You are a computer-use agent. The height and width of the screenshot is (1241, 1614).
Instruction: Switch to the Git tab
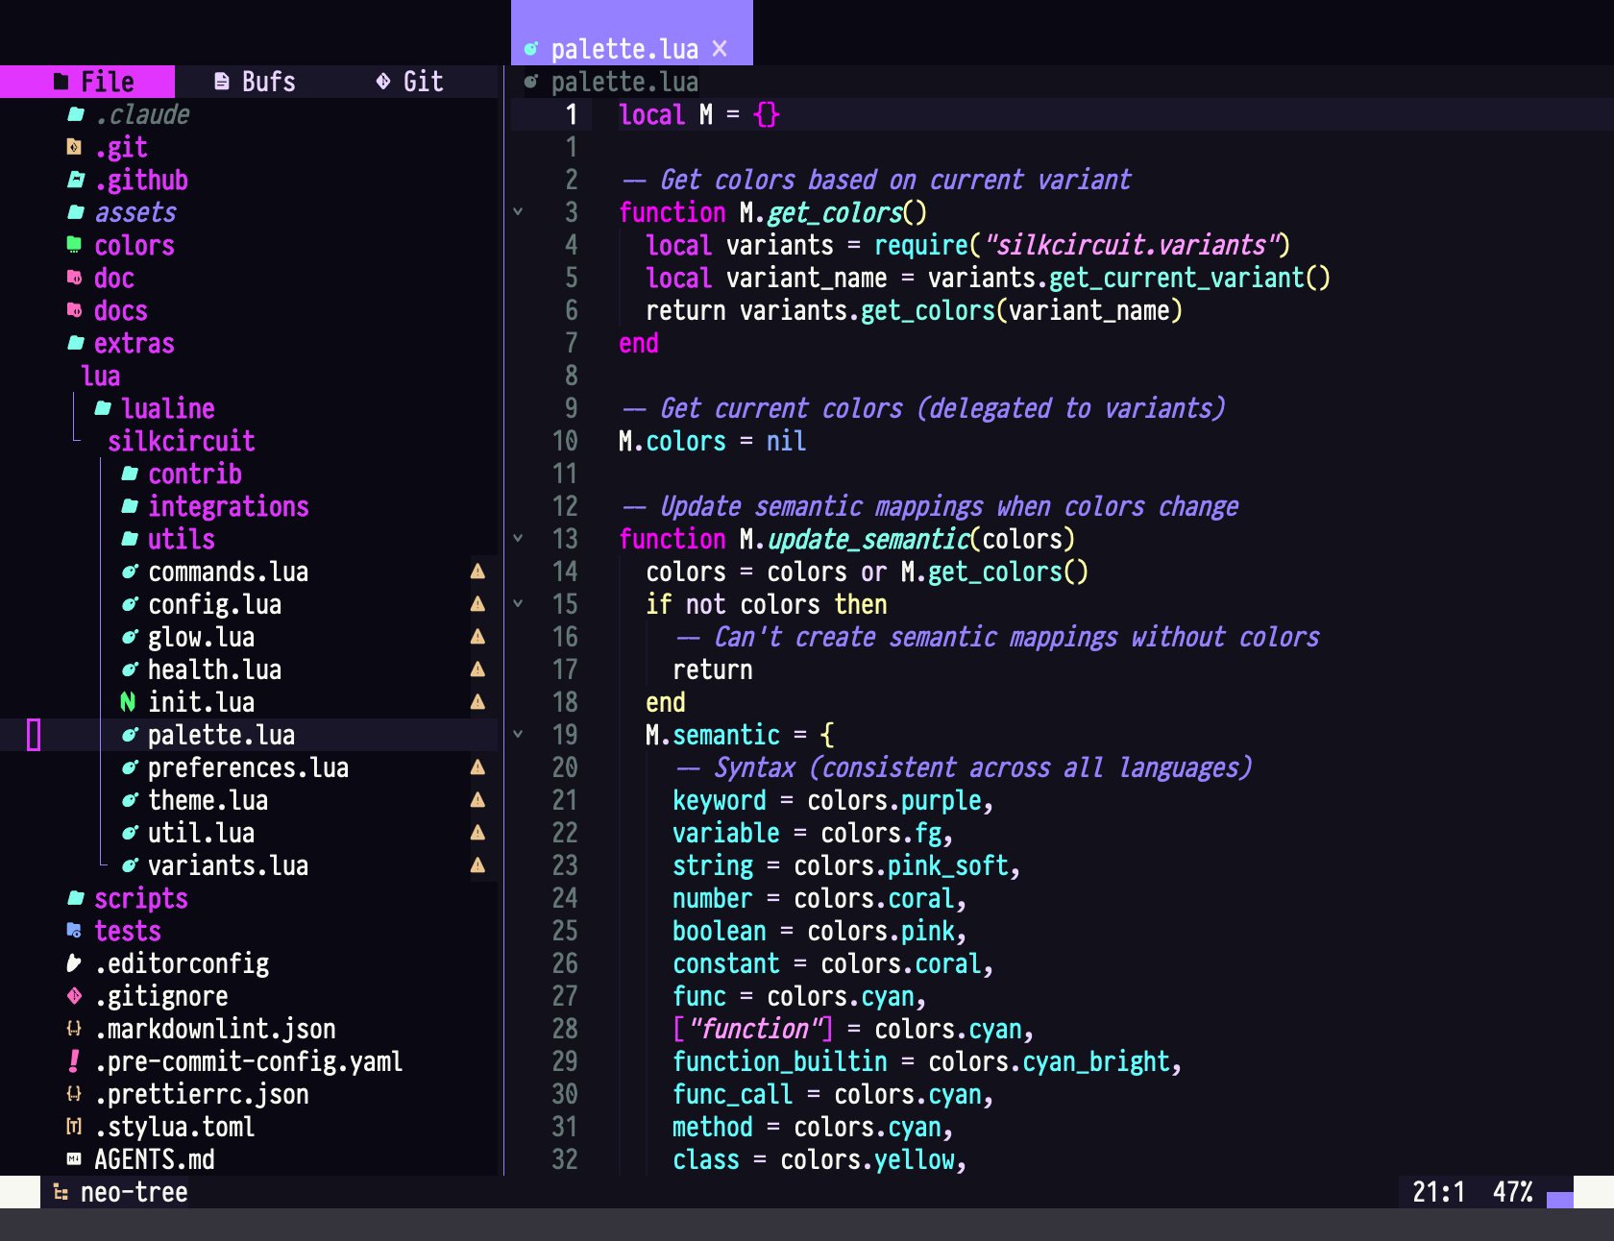[410, 82]
